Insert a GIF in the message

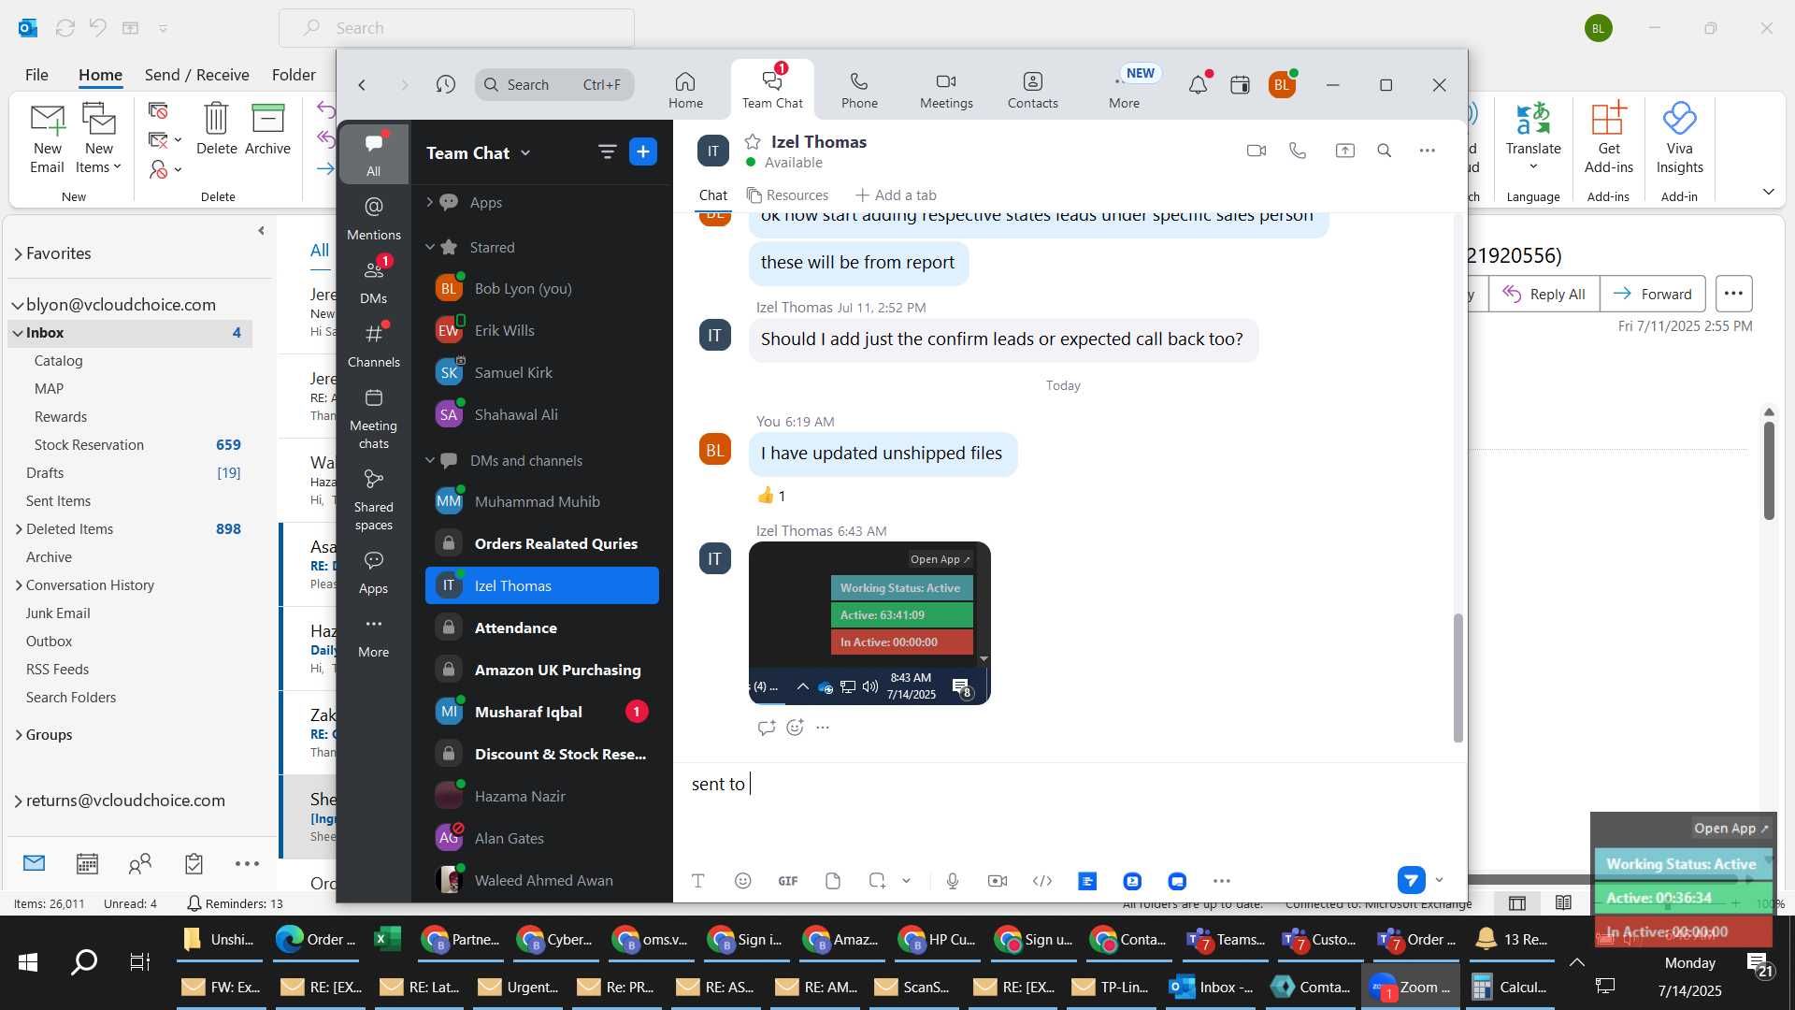(x=788, y=881)
